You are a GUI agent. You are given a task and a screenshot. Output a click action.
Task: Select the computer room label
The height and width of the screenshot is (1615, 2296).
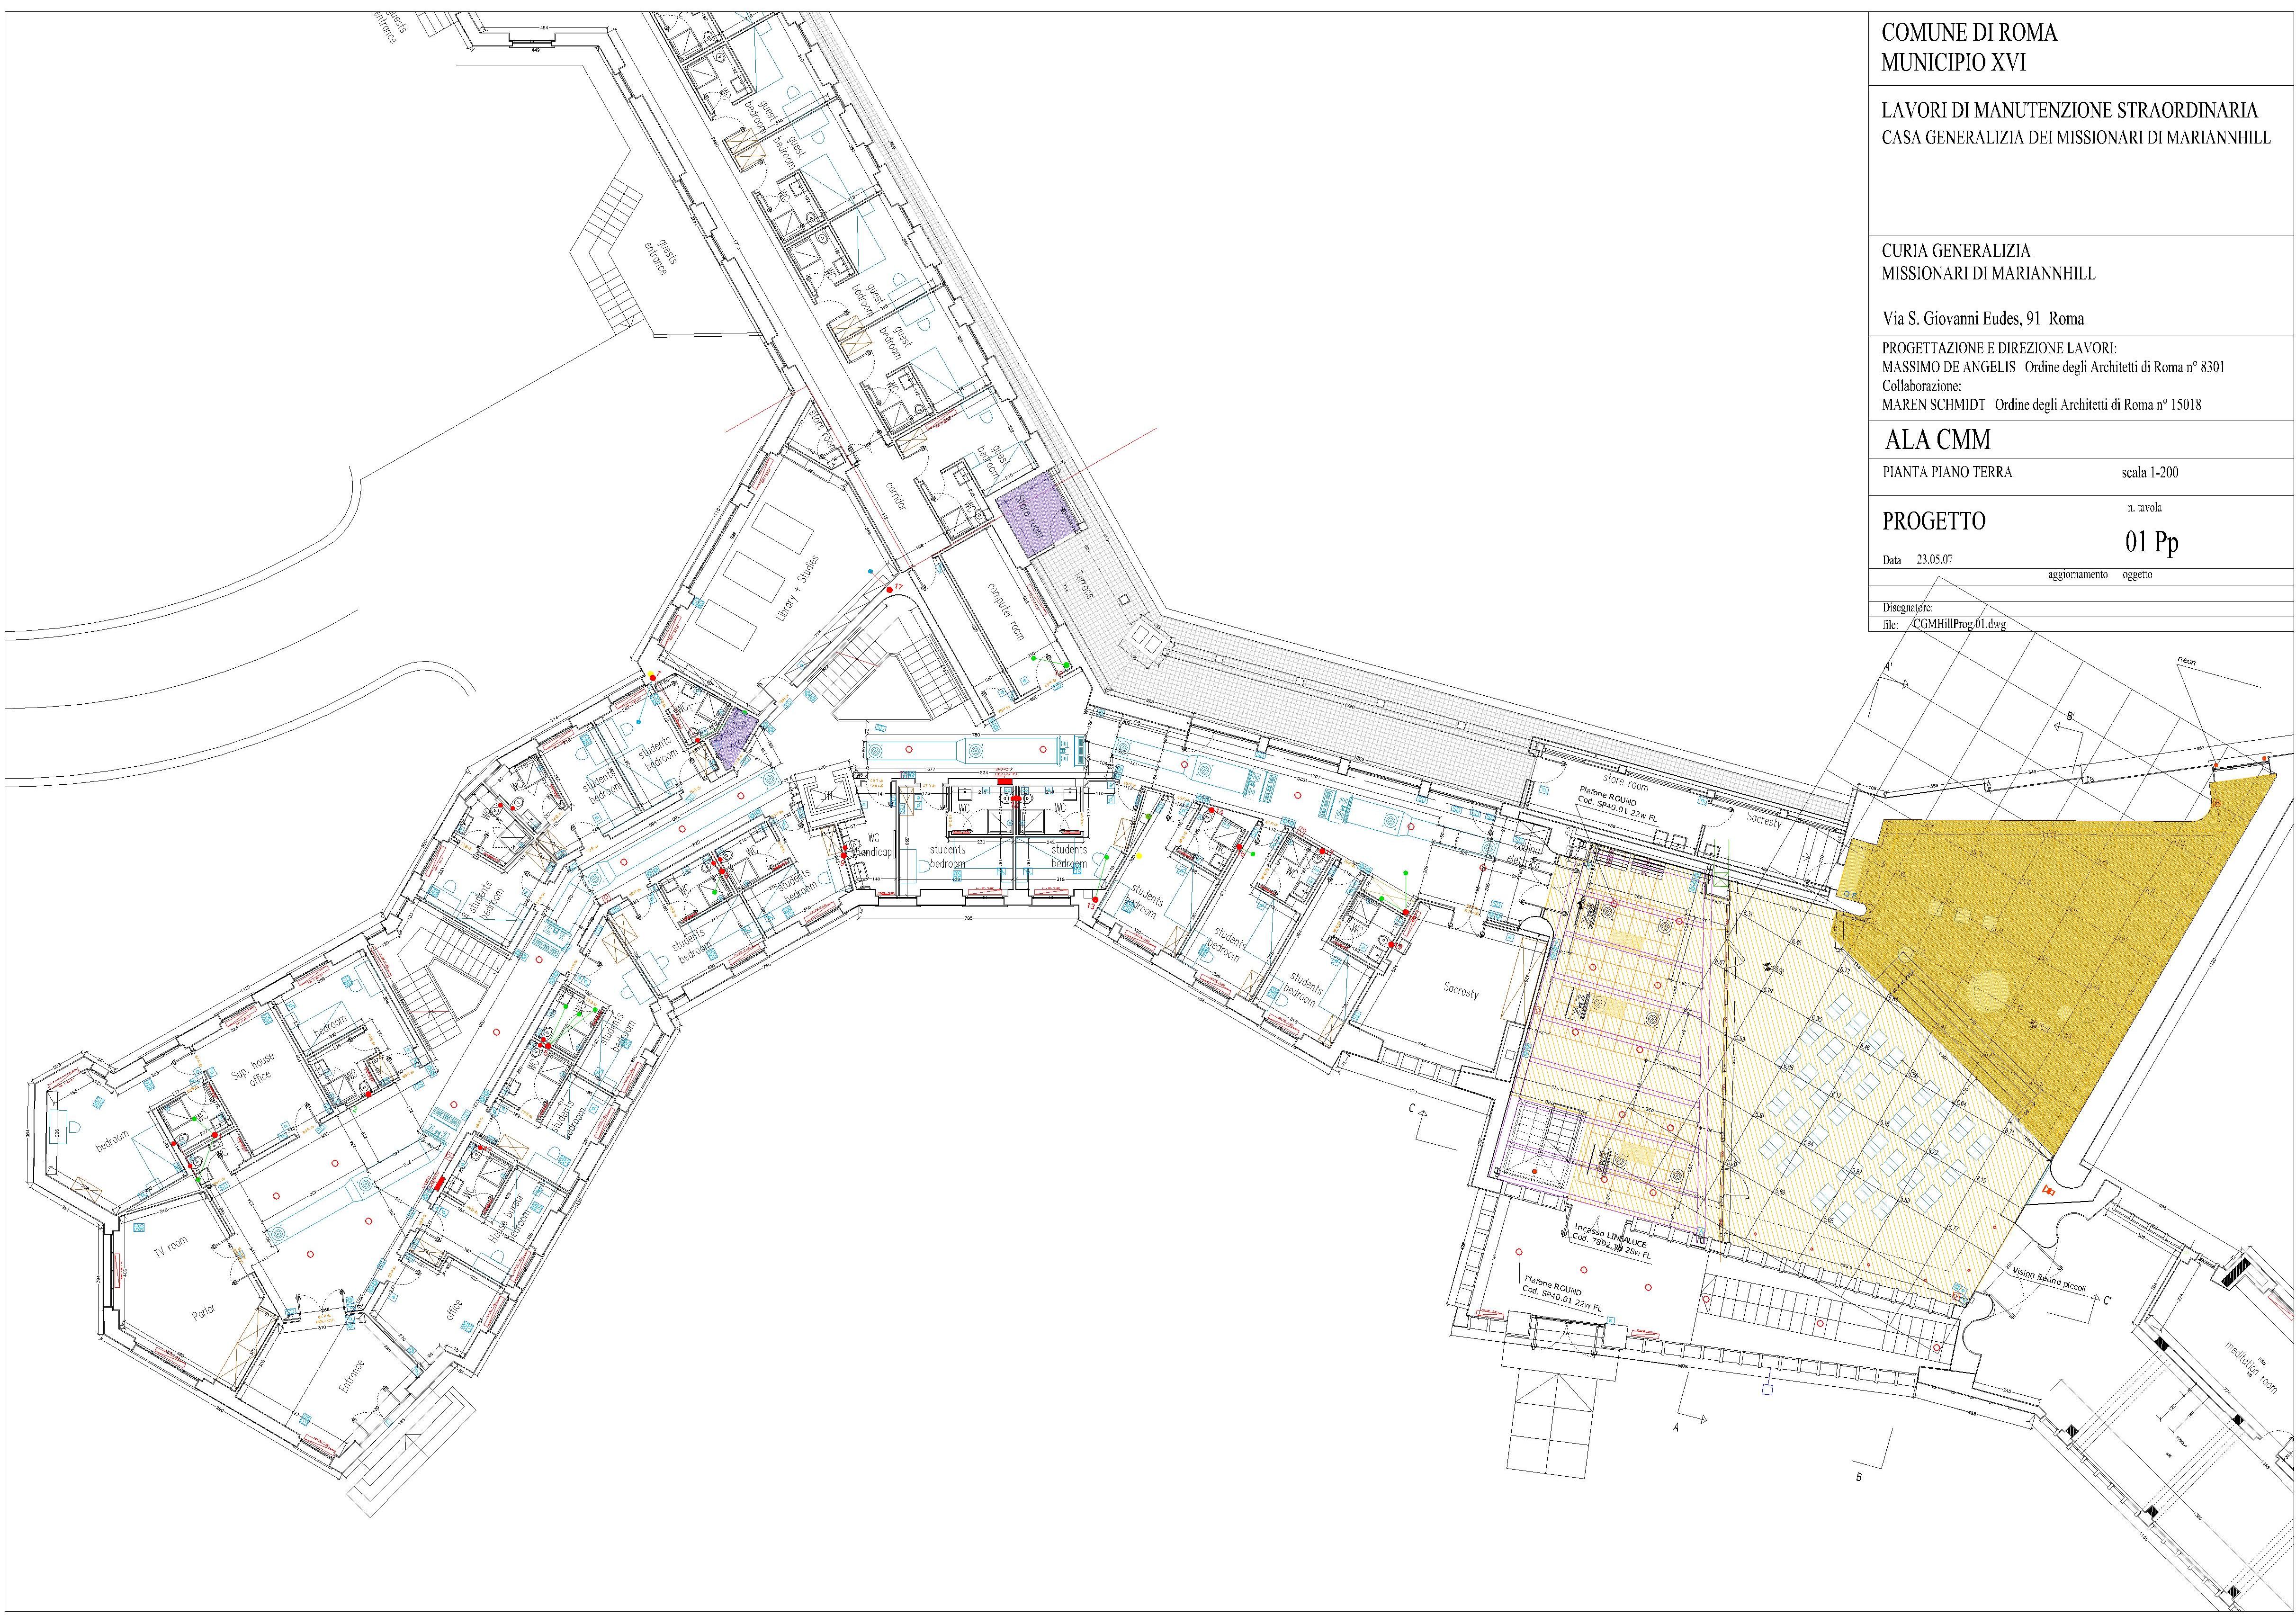tap(1006, 611)
